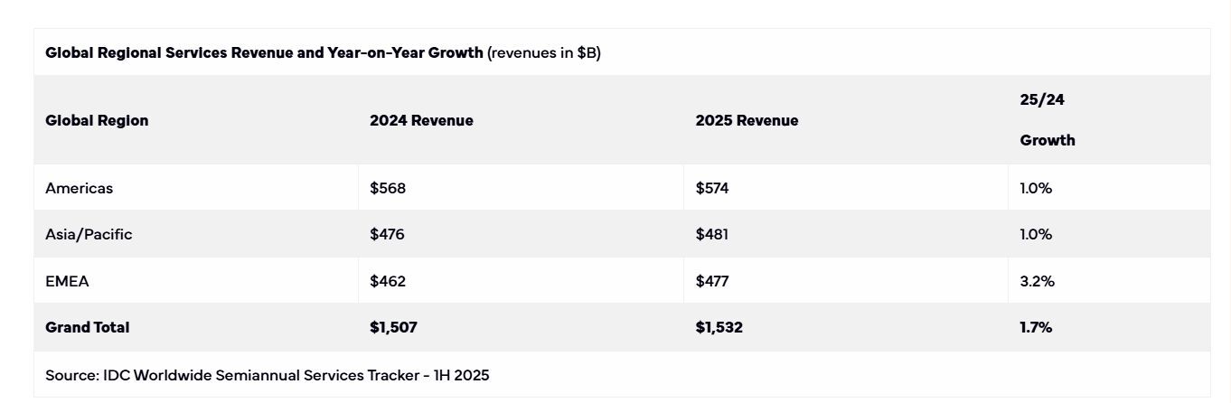Select the Grand Total 2024 value $1,507
Screen dimensions: 1231x403
point(393,327)
